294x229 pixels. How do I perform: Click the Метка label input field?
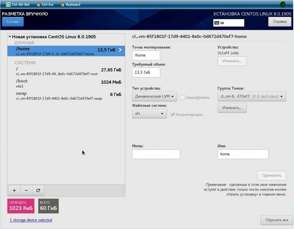[156, 154]
